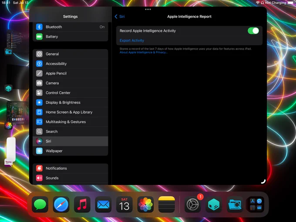Select Home Screen & App Library icon
The height and width of the screenshot is (222, 296).
click(39, 112)
